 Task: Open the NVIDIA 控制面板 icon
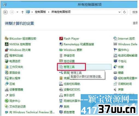[7, 44]
